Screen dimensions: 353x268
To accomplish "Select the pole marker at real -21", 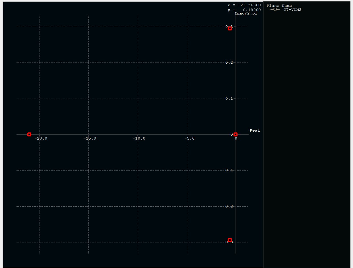I will [x=29, y=134].
